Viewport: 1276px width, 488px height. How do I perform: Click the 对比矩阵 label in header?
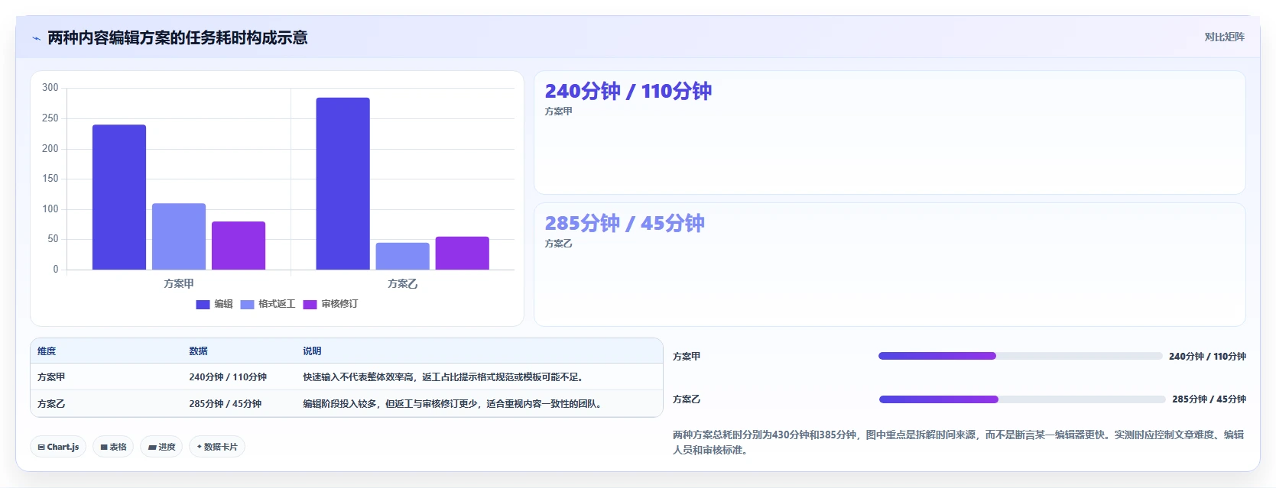pyautogui.click(x=1224, y=37)
